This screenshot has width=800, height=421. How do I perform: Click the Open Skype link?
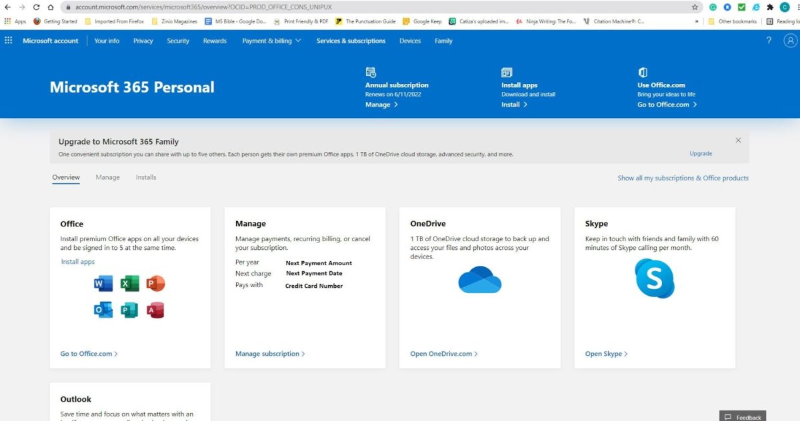point(606,354)
